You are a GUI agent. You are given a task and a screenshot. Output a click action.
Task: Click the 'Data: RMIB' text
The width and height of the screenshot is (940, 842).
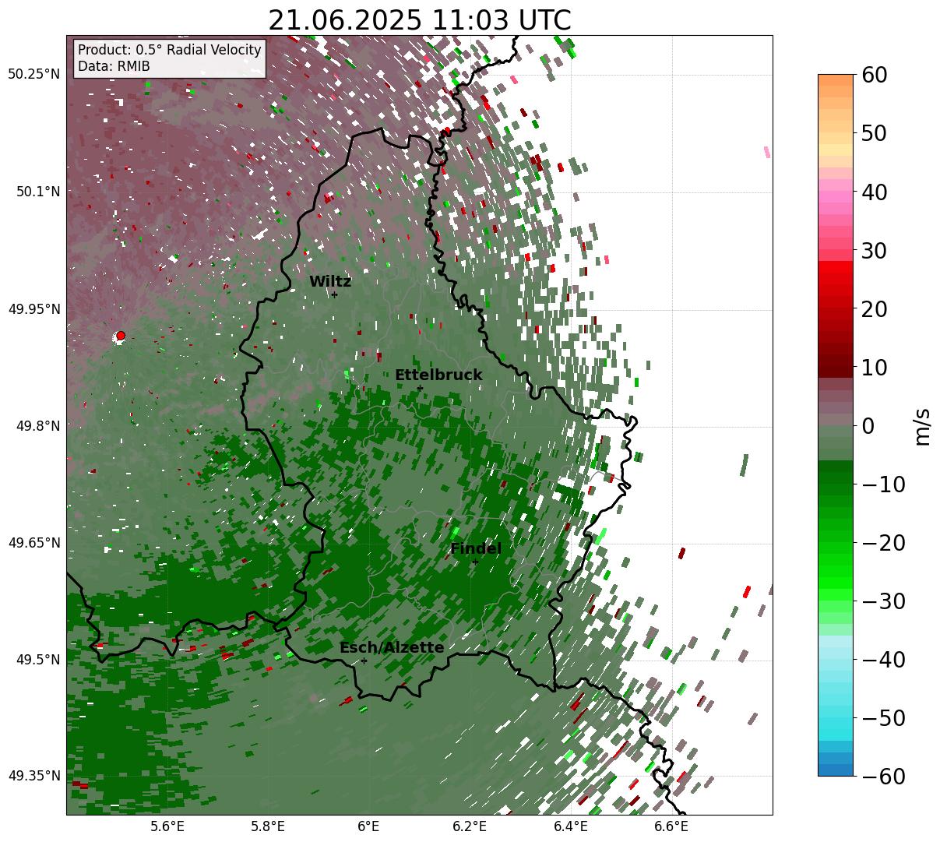click(114, 67)
